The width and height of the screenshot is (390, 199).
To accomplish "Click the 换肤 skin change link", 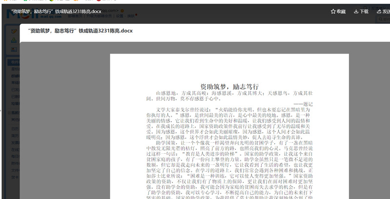I will click(x=130, y=16).
